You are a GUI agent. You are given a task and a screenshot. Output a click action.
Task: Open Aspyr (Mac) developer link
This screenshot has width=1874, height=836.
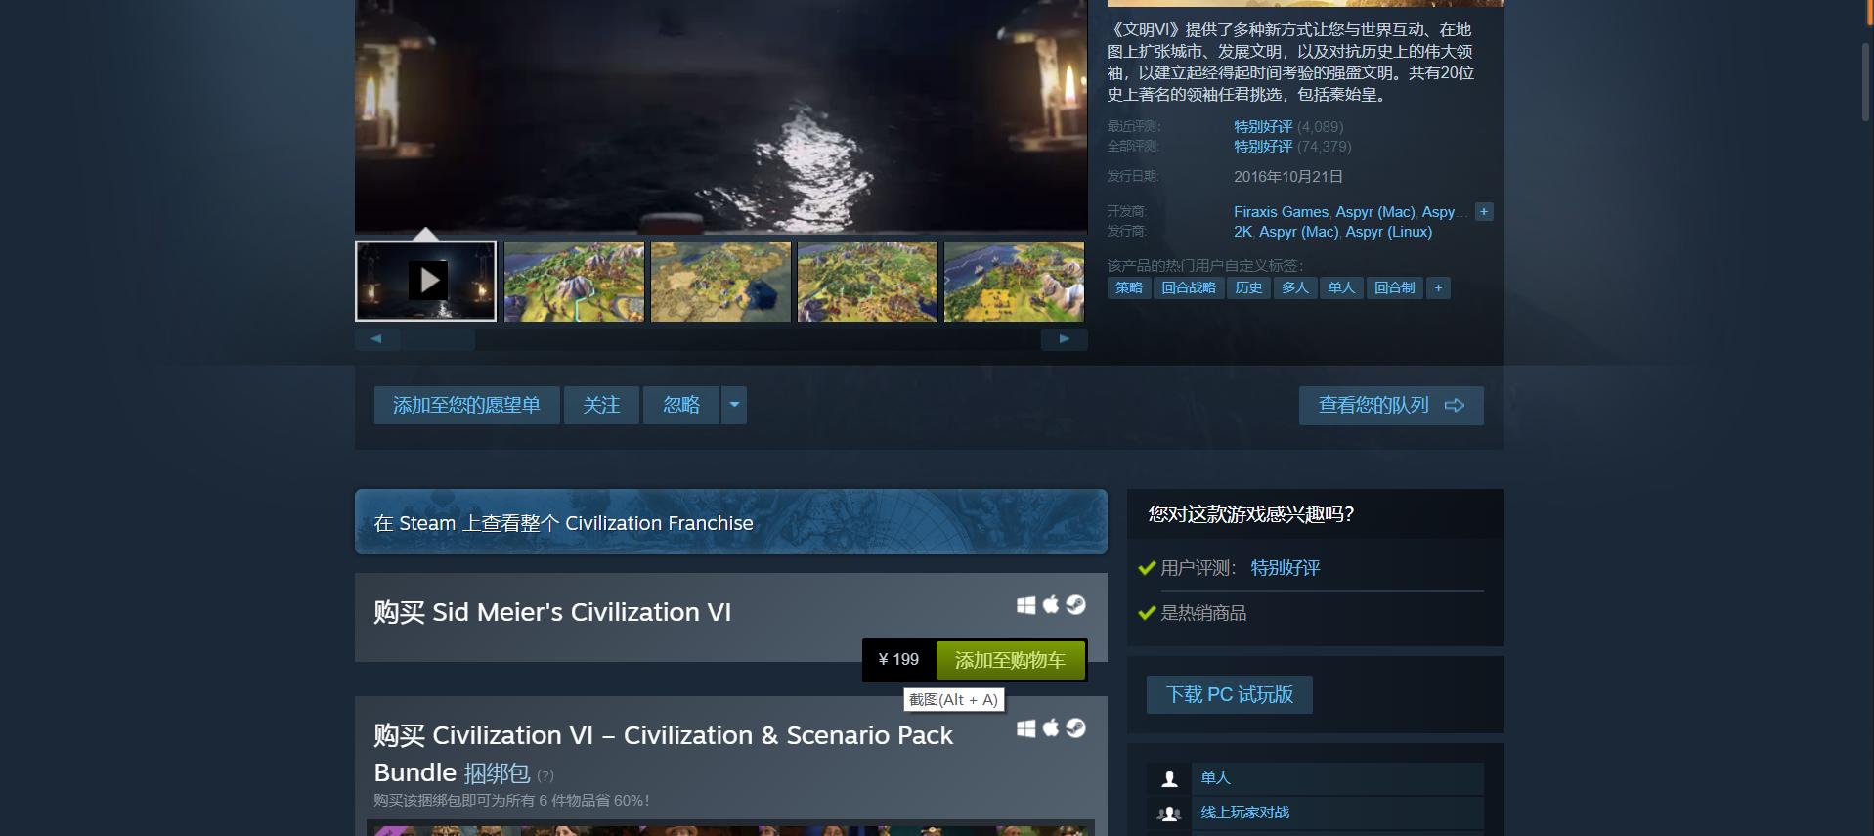point(1374,212)
